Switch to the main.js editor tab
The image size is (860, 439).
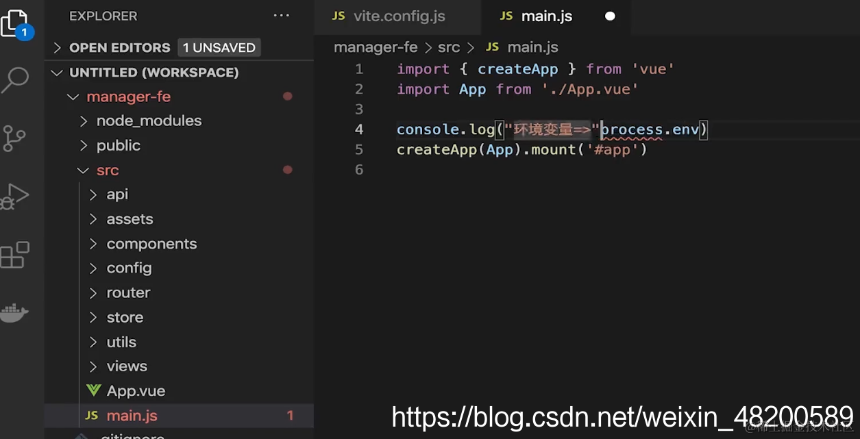coord(556,16)
